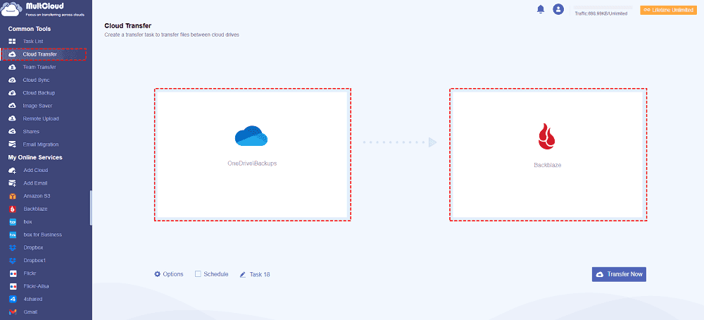Image resolution: width=704 pixels, height=320 pixels.
Task: Open Image Saver tool
Action: (38, 106)
